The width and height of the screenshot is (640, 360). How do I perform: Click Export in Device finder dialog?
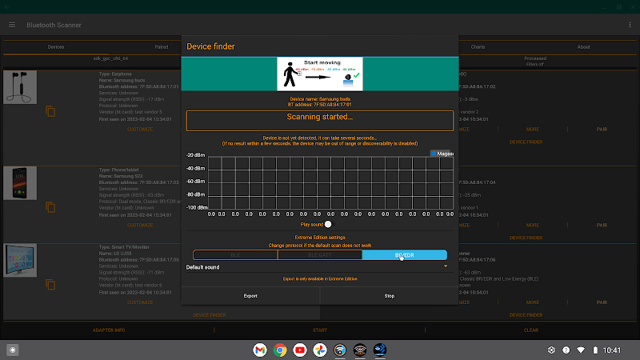tap(250, 296)
